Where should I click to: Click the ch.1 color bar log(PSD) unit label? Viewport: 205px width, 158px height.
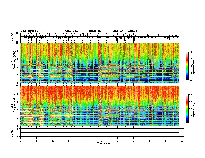[194, 67]
